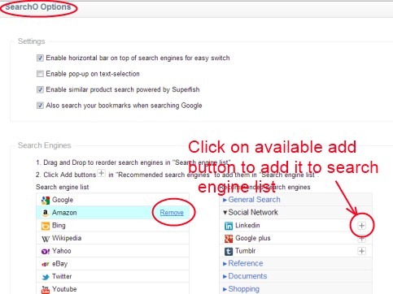Select the Amazon row label
This screenshot has width=393, height=294.
[64, 213]
